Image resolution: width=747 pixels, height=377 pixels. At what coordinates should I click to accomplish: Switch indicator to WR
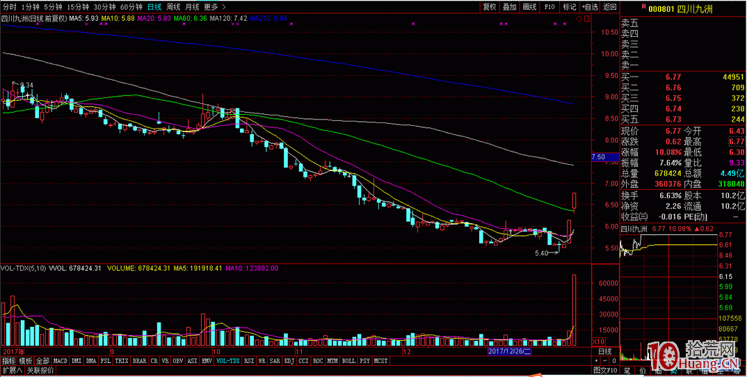262,361
